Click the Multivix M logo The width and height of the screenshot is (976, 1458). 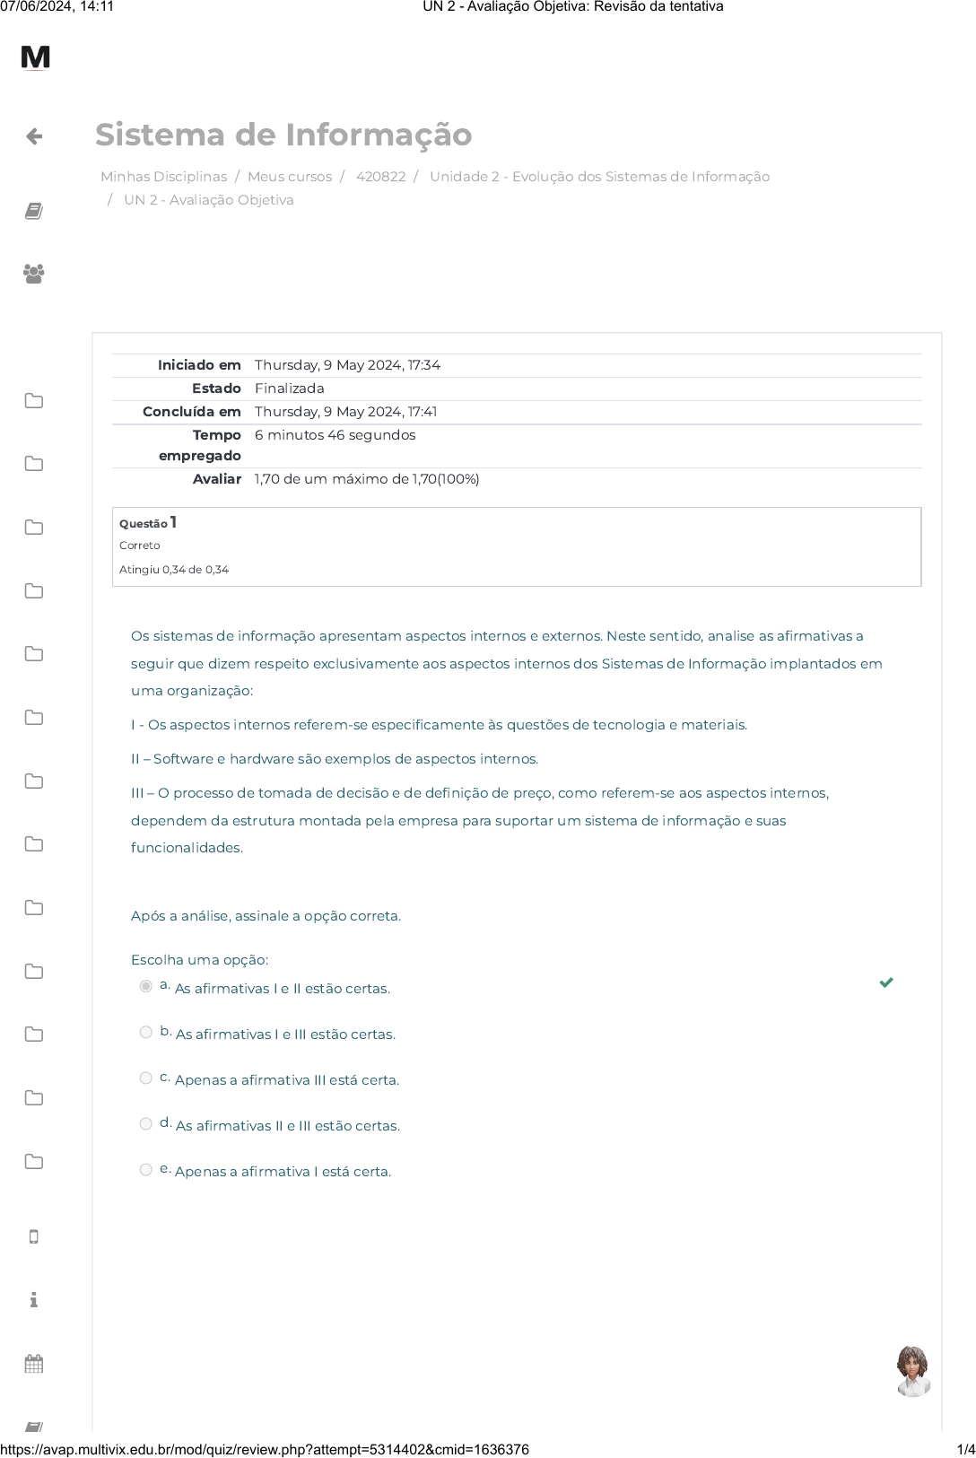tap(35, 57)
